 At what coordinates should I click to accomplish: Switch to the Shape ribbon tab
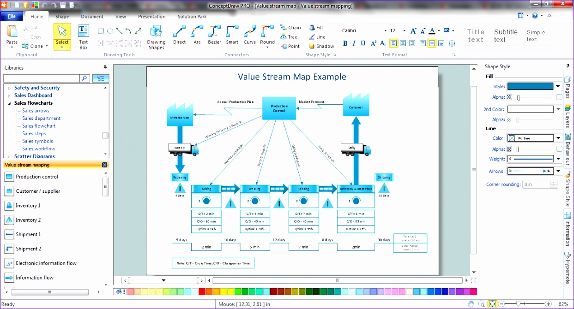click(x=62, y=17)
